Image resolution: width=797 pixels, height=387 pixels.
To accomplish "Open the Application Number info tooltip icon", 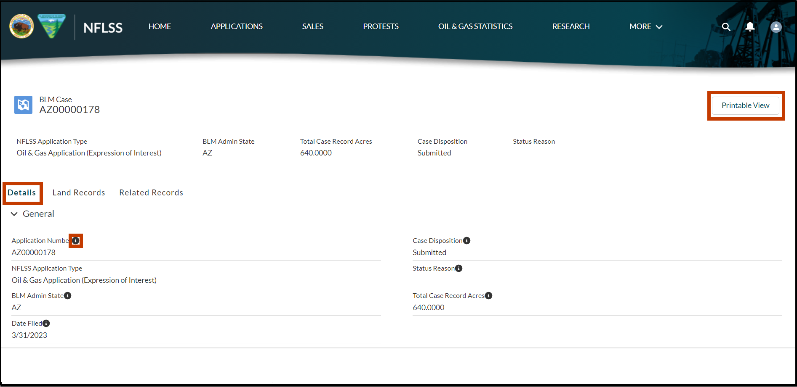I will 76,240.
